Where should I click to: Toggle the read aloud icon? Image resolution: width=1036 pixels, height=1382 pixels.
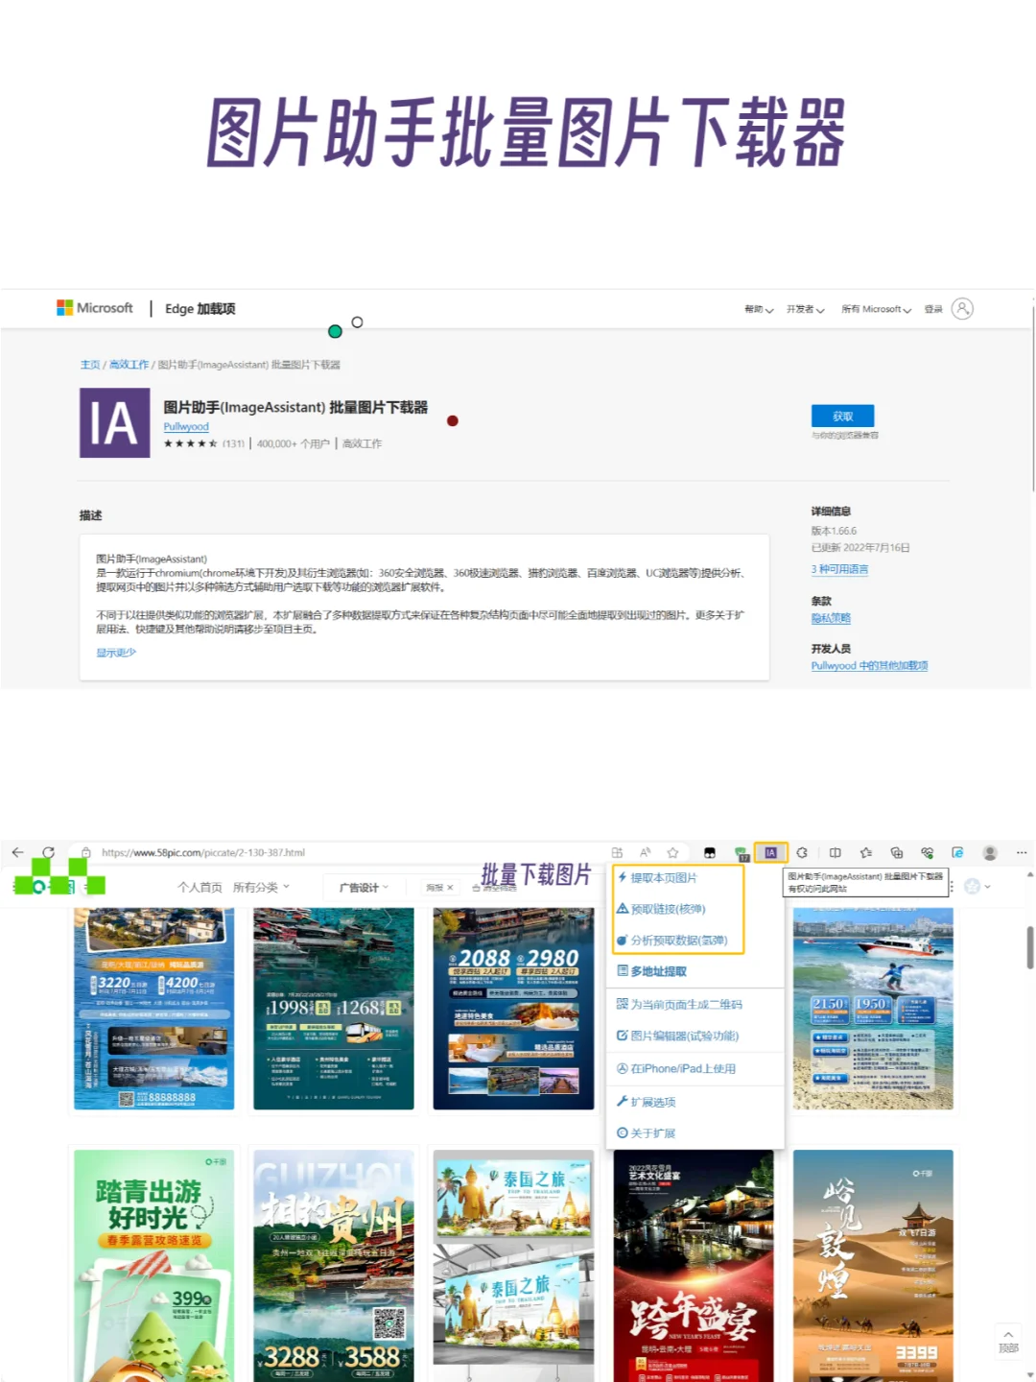click(645, 851)
